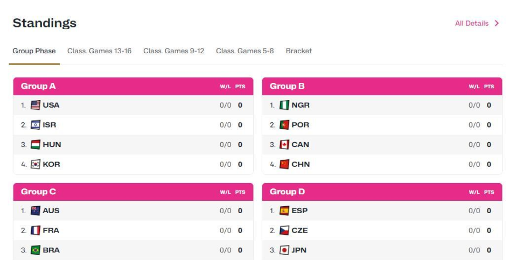517x260 pixels.
Task: Select the Portugal flag icon
Action: click(284, 125)
